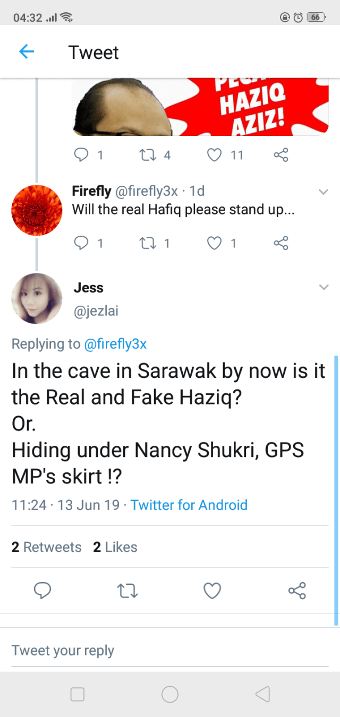The image size is (340, 717).
Task: Share Firefly's tweet
Action: pos(280,243)
